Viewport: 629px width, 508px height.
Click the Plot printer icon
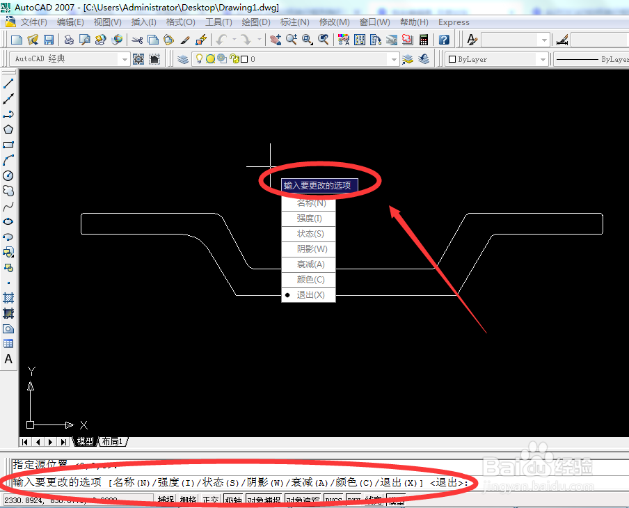pos(69,40)
